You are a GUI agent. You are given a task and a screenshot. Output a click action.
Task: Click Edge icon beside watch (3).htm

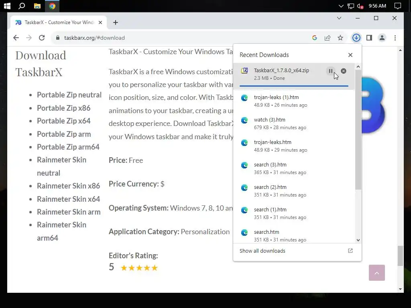pyautogui.click(x=244, y=120)
